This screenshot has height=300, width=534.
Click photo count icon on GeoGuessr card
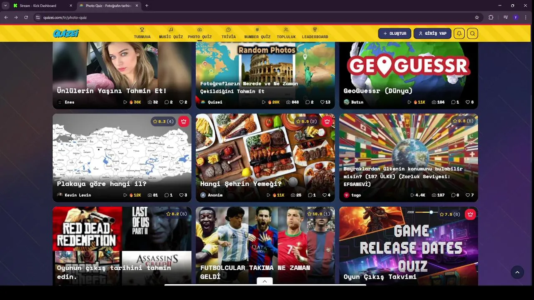[434, 102]
